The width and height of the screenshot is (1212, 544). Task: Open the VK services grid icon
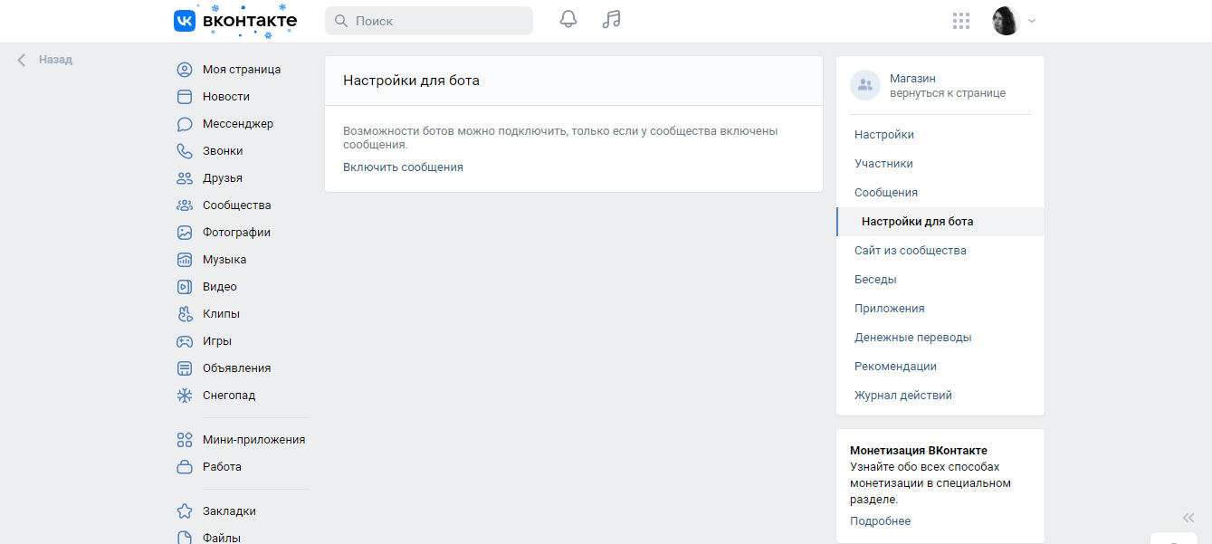point(961,21)
